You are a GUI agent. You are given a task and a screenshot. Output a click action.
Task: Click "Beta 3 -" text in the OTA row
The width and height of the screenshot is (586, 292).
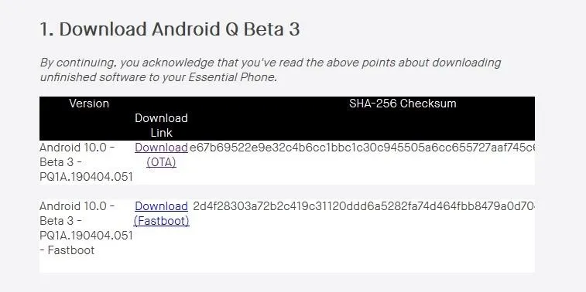60,162
